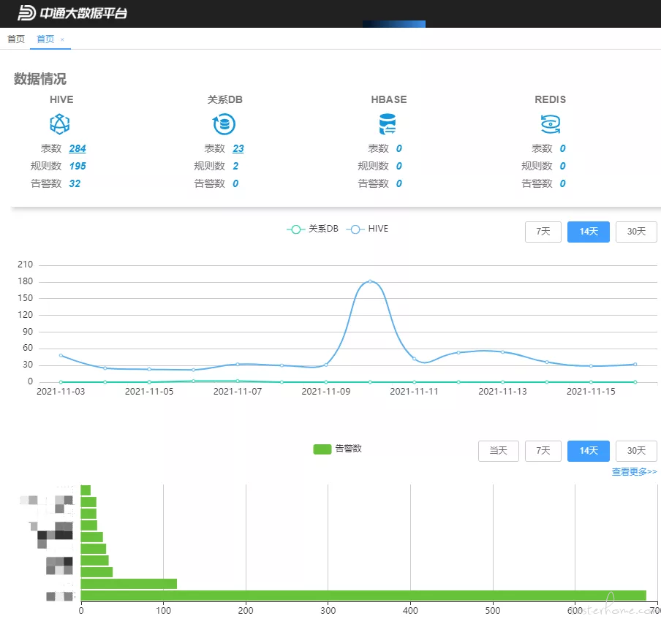Click the REDIS card heading

point(550,99)
